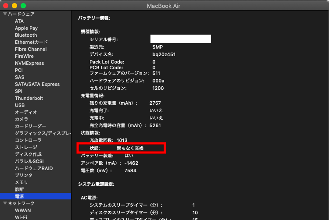The image size is (329, 220).
Task: Select プリンタ in the sidebar
Action: pyautogui.click(x=24, y=175)
